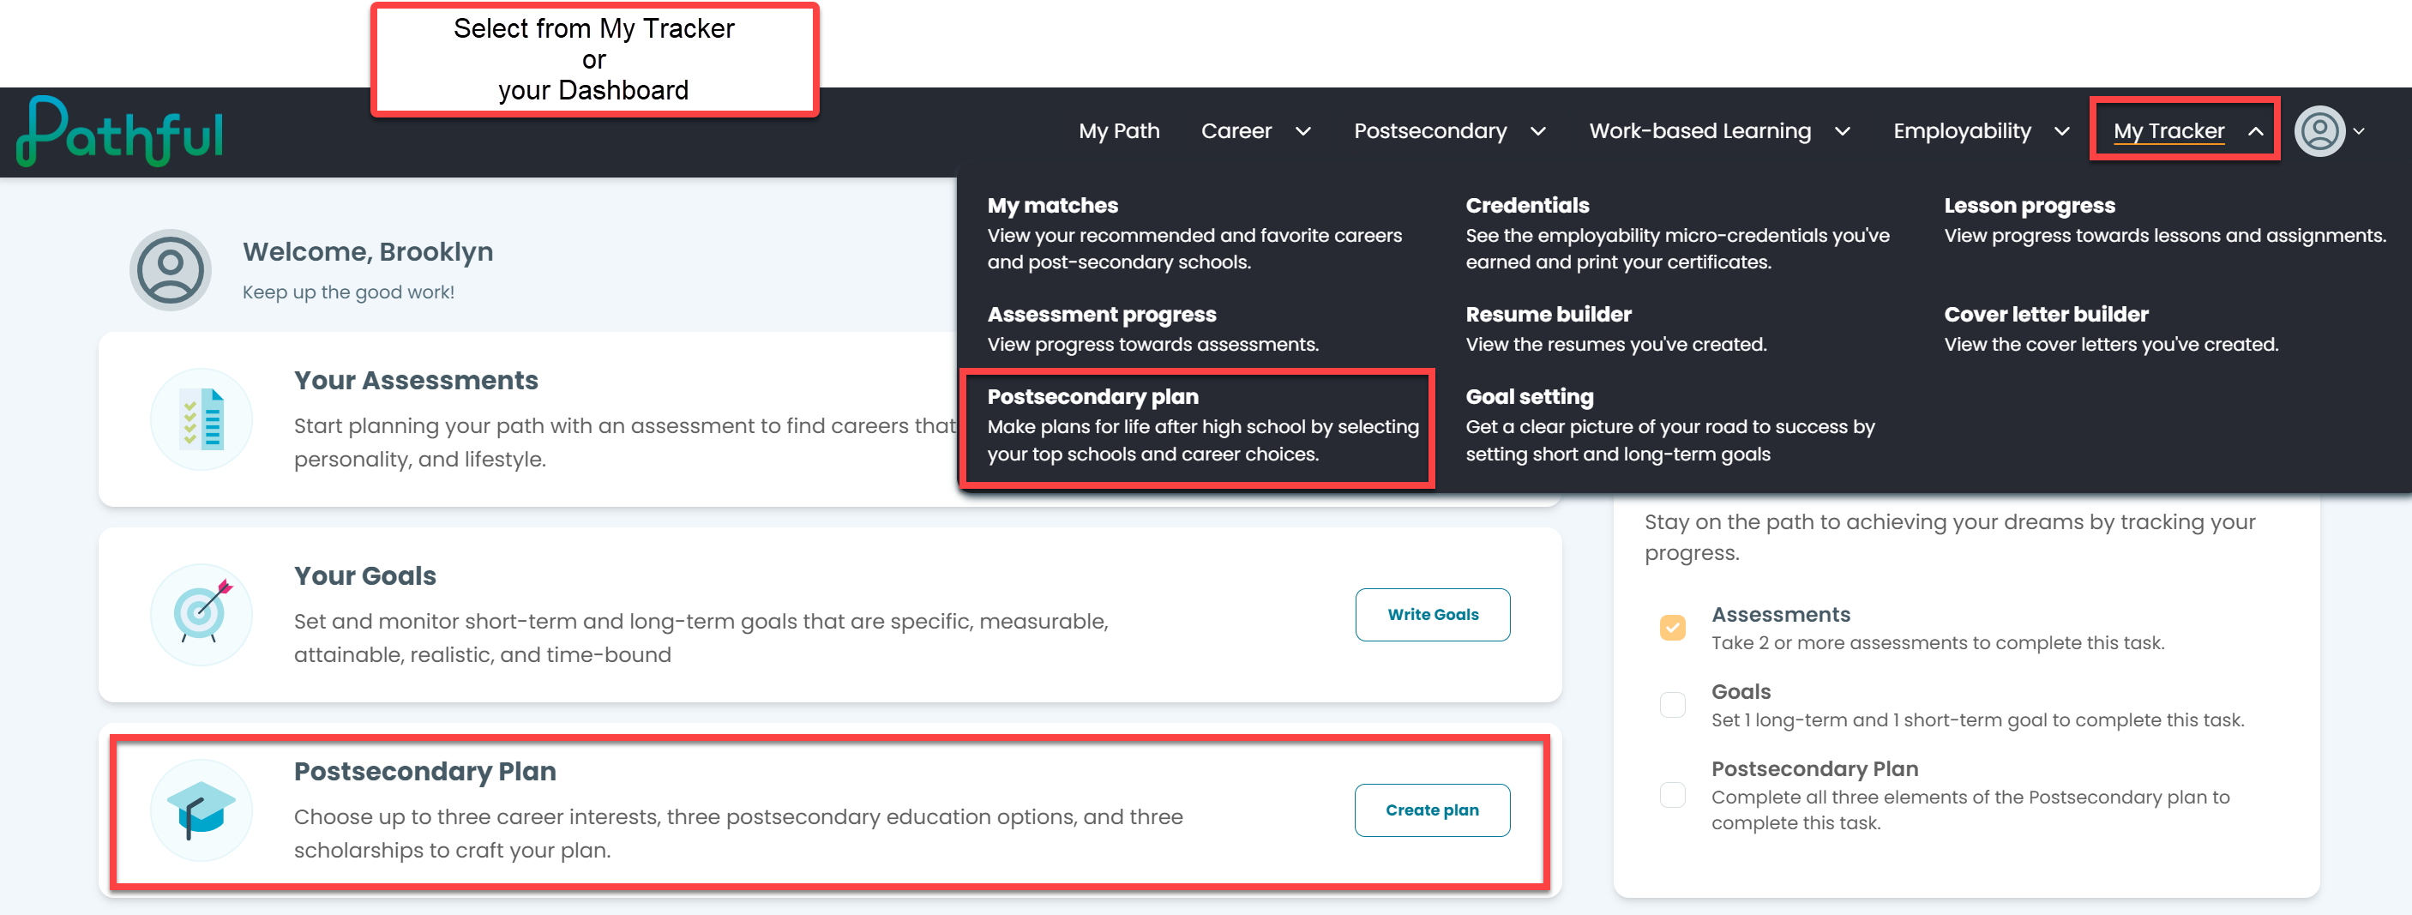This screenshot has width=2412, height=915.
Task: Click the Create plan button
Action: [1433, 810]
